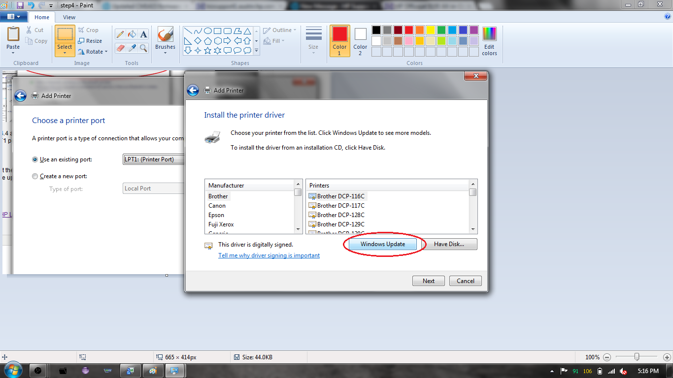This screenshot has height=378, width=673.
Task: Go back in Install the printer driver dialog
Action: (x=193, y=91)
